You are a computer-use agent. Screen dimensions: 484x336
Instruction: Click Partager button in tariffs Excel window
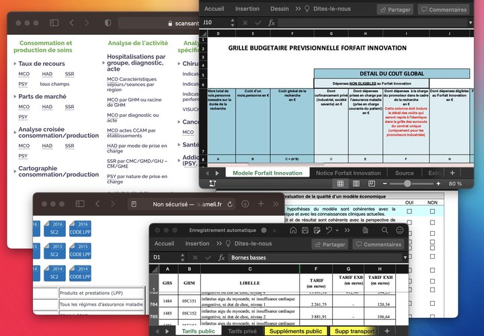coord(329,245)
